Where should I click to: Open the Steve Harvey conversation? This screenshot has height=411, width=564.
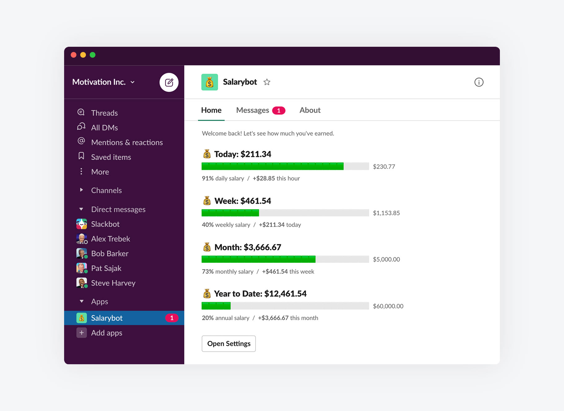113,283
